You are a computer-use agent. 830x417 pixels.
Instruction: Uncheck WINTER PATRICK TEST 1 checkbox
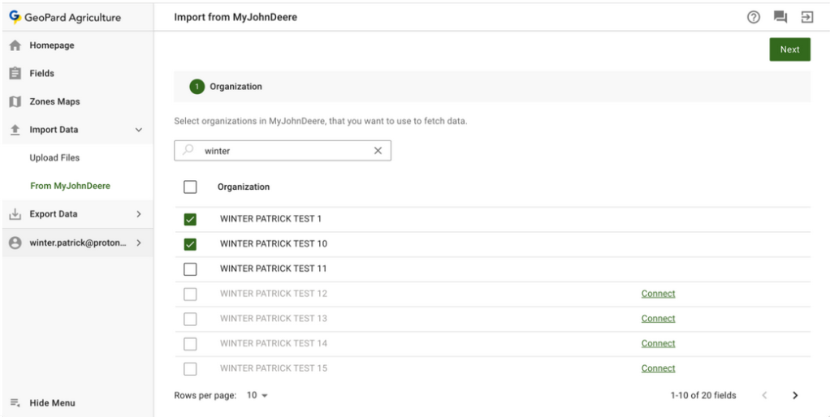(x=191, y=219)
